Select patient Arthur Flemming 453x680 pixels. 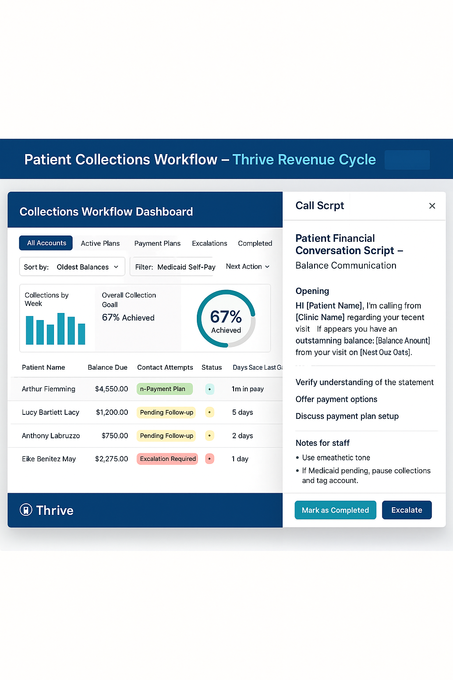tap(49, 389)
